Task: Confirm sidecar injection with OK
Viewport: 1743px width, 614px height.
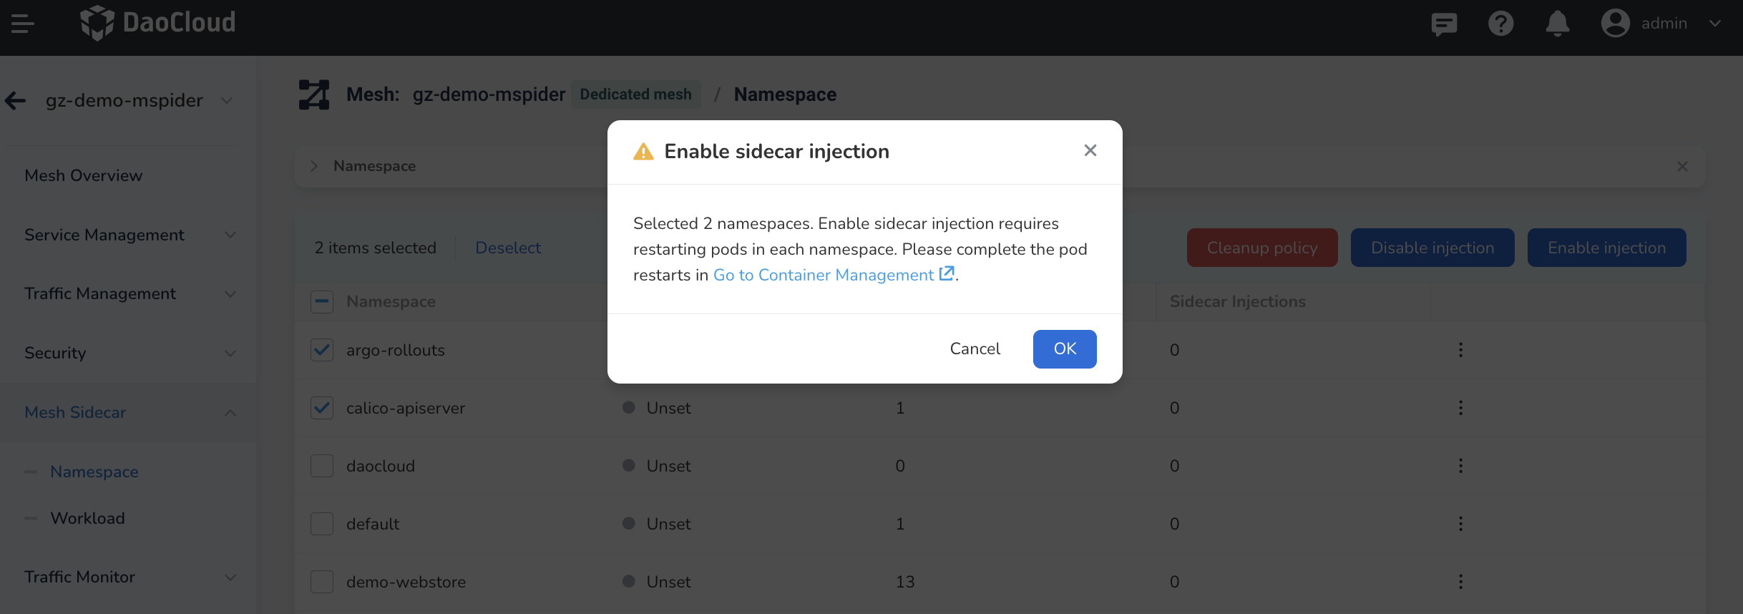Action: 1064,349
